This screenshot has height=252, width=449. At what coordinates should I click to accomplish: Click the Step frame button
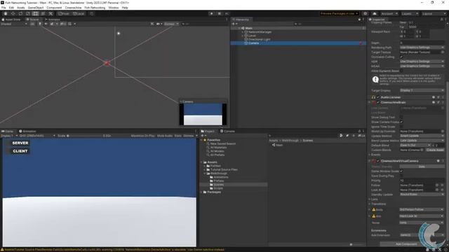(x=227, y=13)
